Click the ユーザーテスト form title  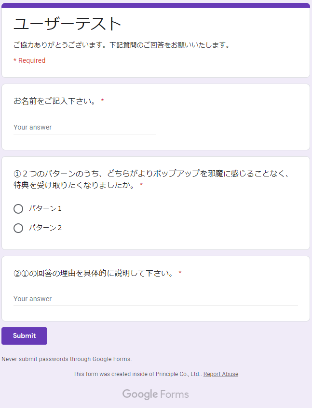click(x=68, y=24)
